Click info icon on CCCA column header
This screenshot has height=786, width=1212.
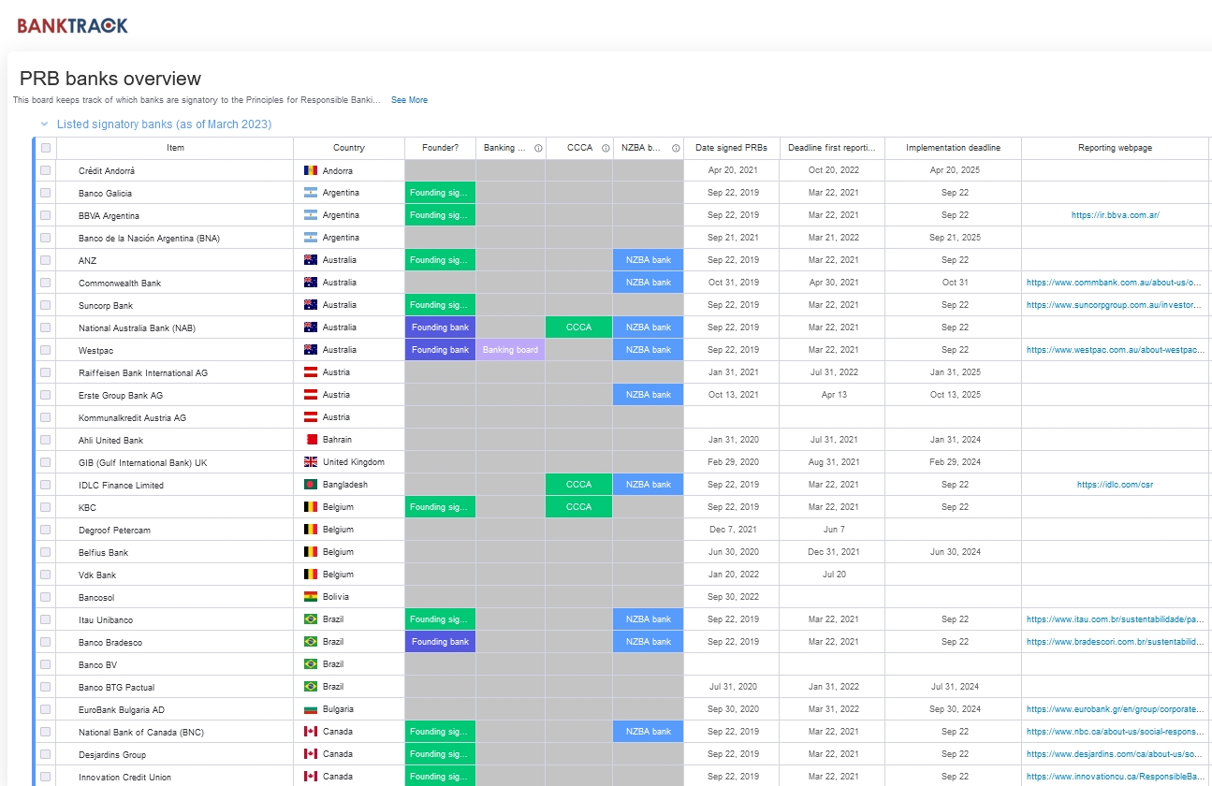click(x=606, y=148)
